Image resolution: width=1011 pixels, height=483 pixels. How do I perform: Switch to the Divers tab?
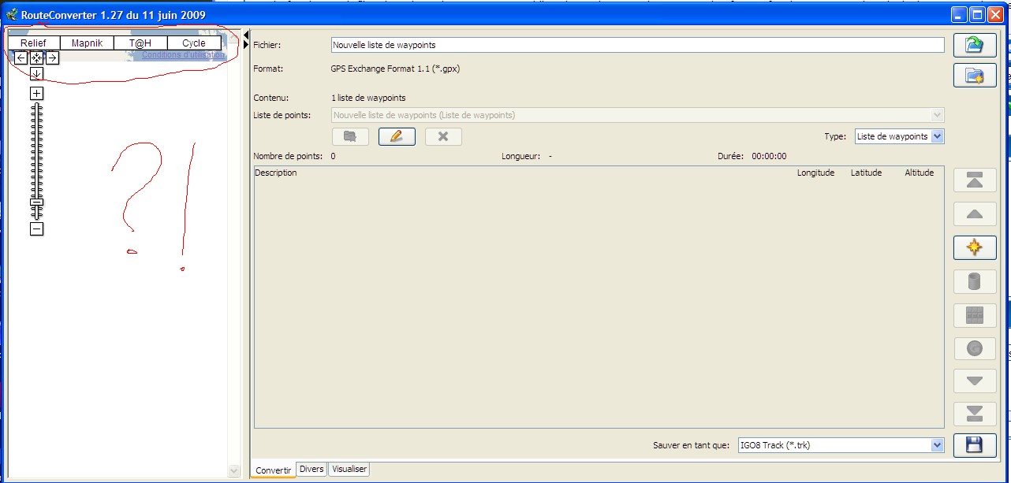click(x=312, y=470)
